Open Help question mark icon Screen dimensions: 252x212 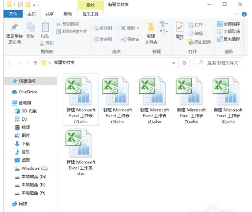[x=244, y=14]
